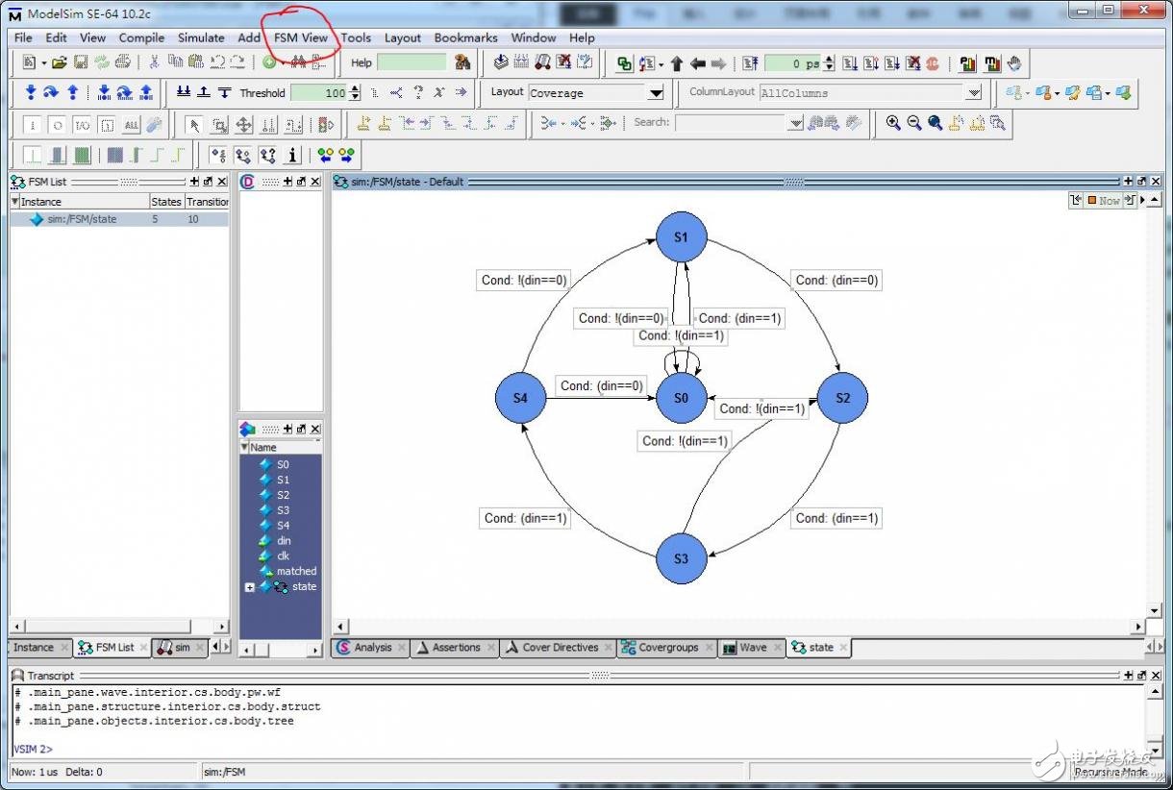
Task: Click the Search input field
Action: coord(731,123)
